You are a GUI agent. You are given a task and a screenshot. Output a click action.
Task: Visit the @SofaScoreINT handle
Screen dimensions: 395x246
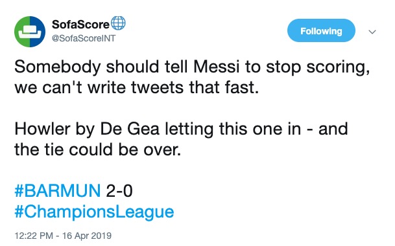pyautogui.click(x=84, y=38)
